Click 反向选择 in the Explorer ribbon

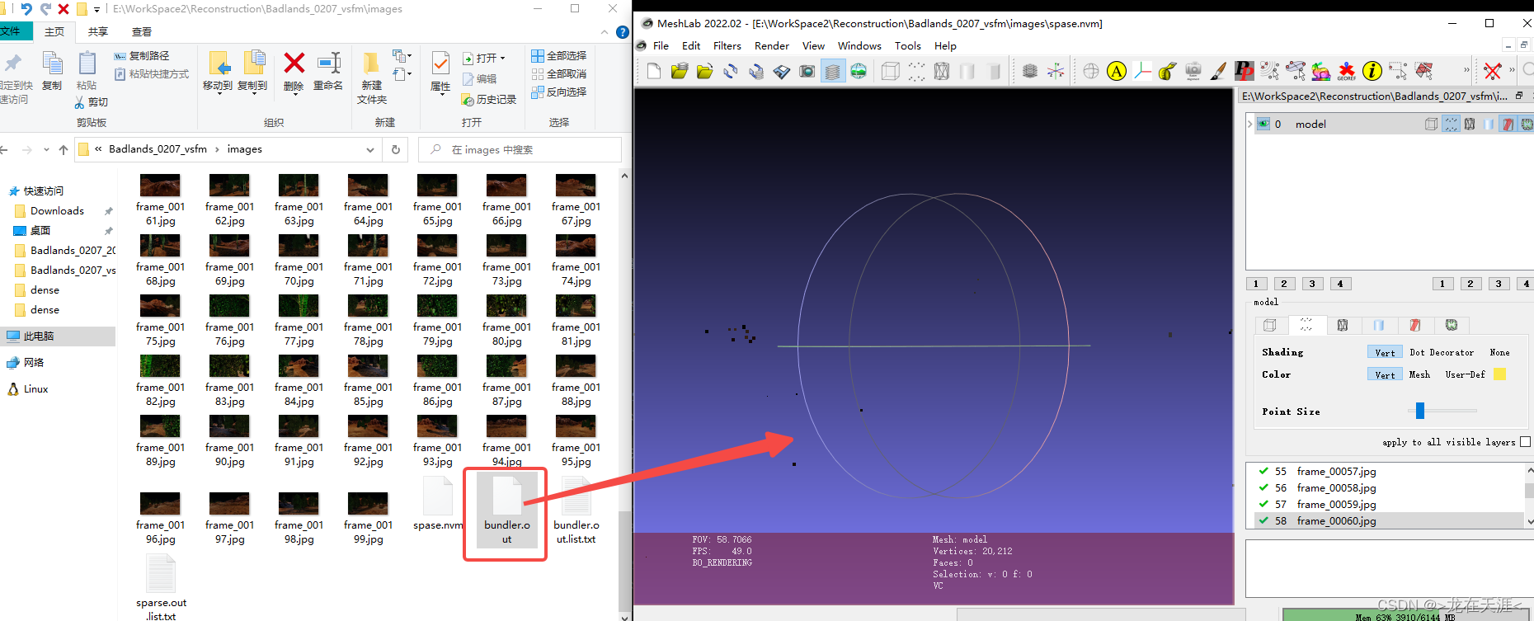(x=559, y=92)
